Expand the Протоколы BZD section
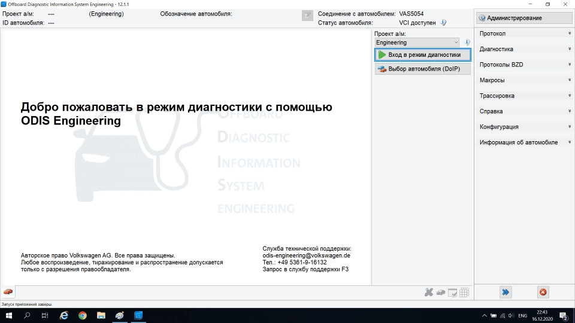This screenshot has height=323, width=575. (525, 65)
